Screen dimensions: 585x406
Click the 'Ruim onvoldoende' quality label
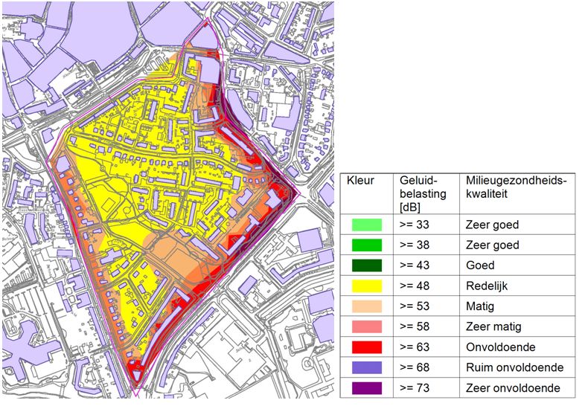[x=514, y=367]
